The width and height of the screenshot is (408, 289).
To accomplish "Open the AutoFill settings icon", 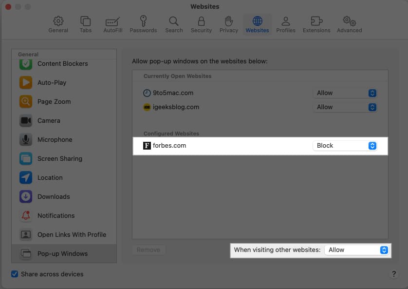I will pyautogui.click(x=112, y=21).
